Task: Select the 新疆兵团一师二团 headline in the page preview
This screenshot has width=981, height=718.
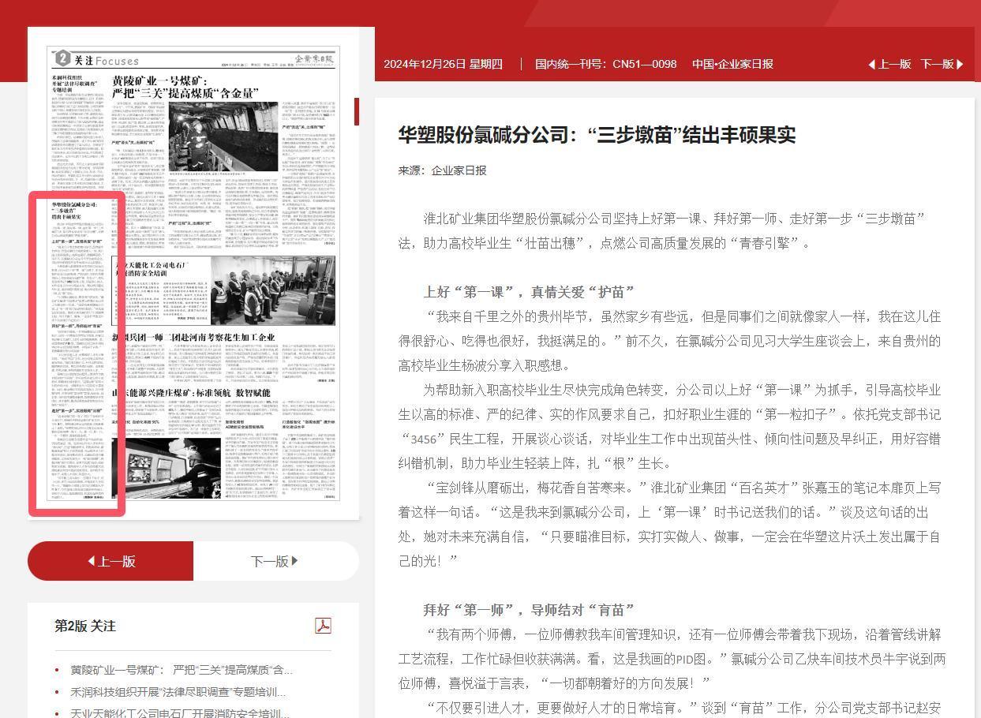Action: click(x=193, y=338)
